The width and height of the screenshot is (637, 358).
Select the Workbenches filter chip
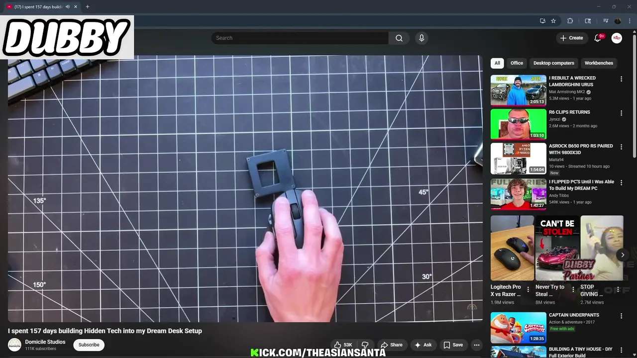599,63
